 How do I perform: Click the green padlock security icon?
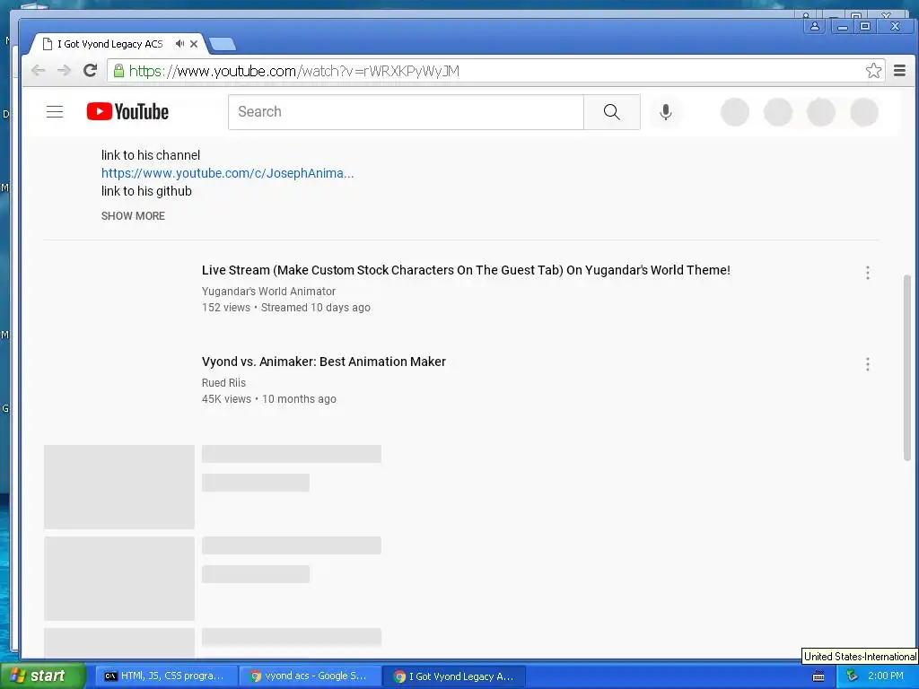pos(118,71)
